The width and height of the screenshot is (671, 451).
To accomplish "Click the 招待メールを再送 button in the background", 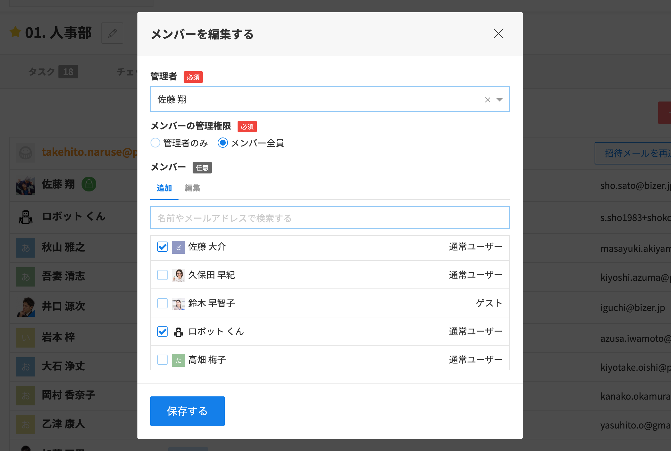I will click(x=633, y=153).
